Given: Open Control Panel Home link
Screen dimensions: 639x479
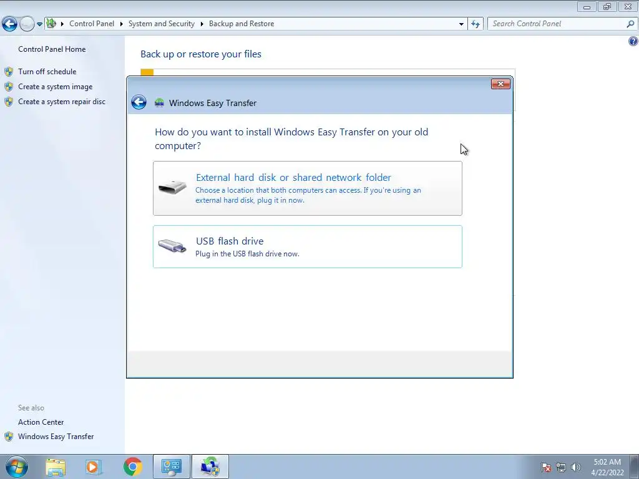Looking at the screenshot, I should click(52, 49).
